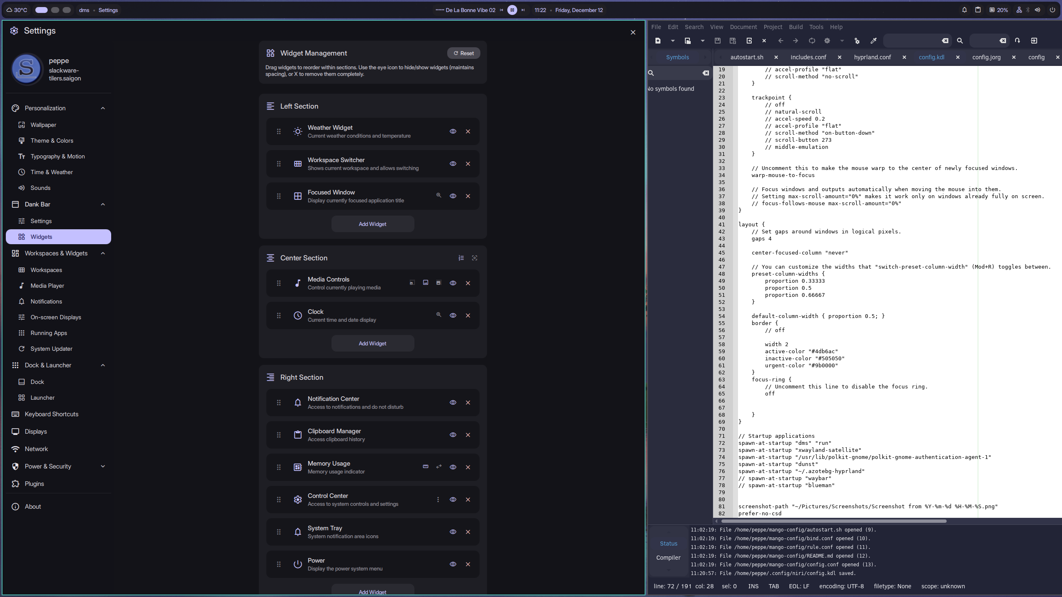Switch to the hyprland.conf tab
Screen dimensions: 1062x597
872,57
